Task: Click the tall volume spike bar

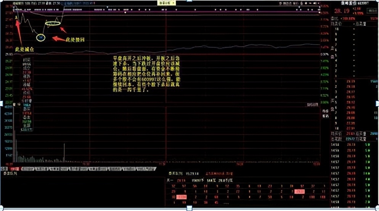Action: [x=64, y=153]
